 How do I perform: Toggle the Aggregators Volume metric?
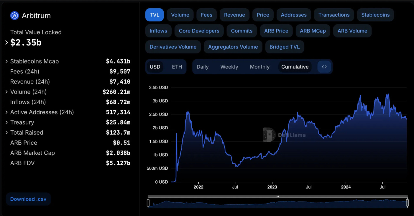233,47
